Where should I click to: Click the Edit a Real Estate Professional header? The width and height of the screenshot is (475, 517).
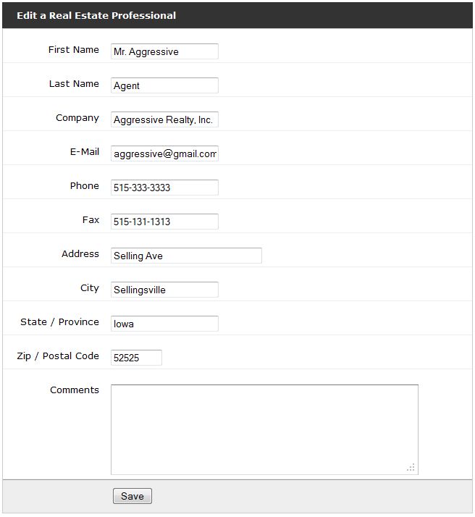pyautogui.click(x=96, y=15)
